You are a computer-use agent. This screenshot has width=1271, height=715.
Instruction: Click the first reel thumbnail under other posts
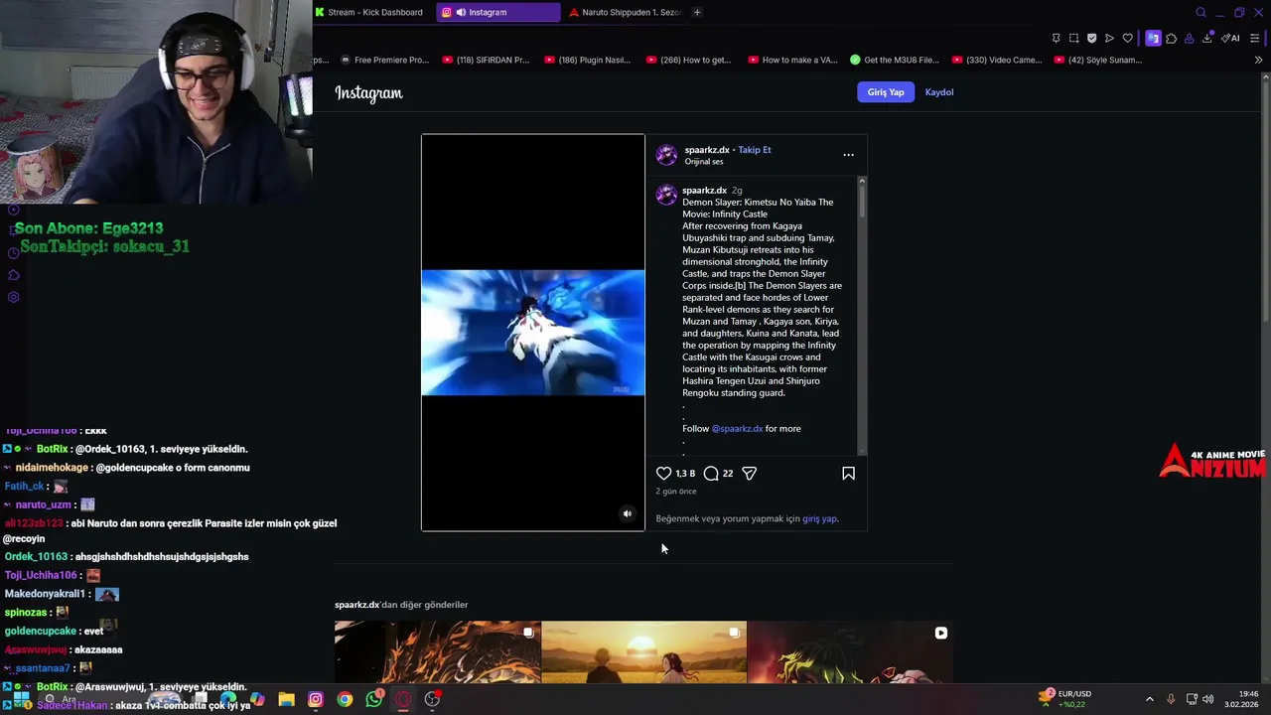coord(437,652)
